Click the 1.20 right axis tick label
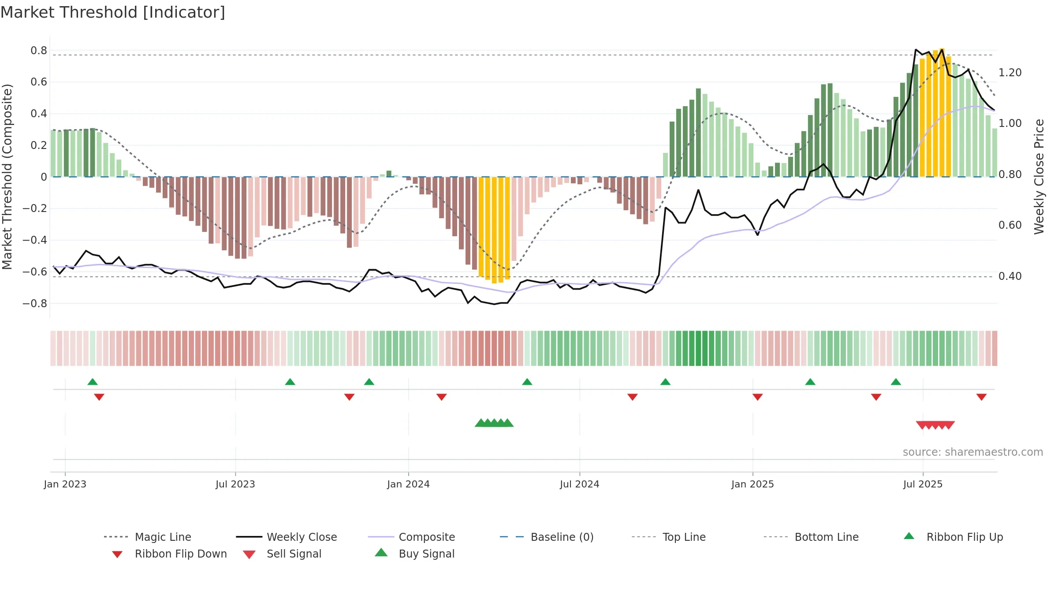This screenshot has width=1058, height=595. point(1010,72)
